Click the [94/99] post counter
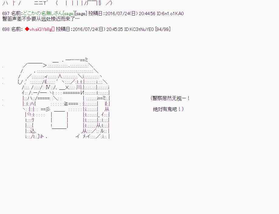The height and width of the screenshot is (214, 279). [162, 29]
